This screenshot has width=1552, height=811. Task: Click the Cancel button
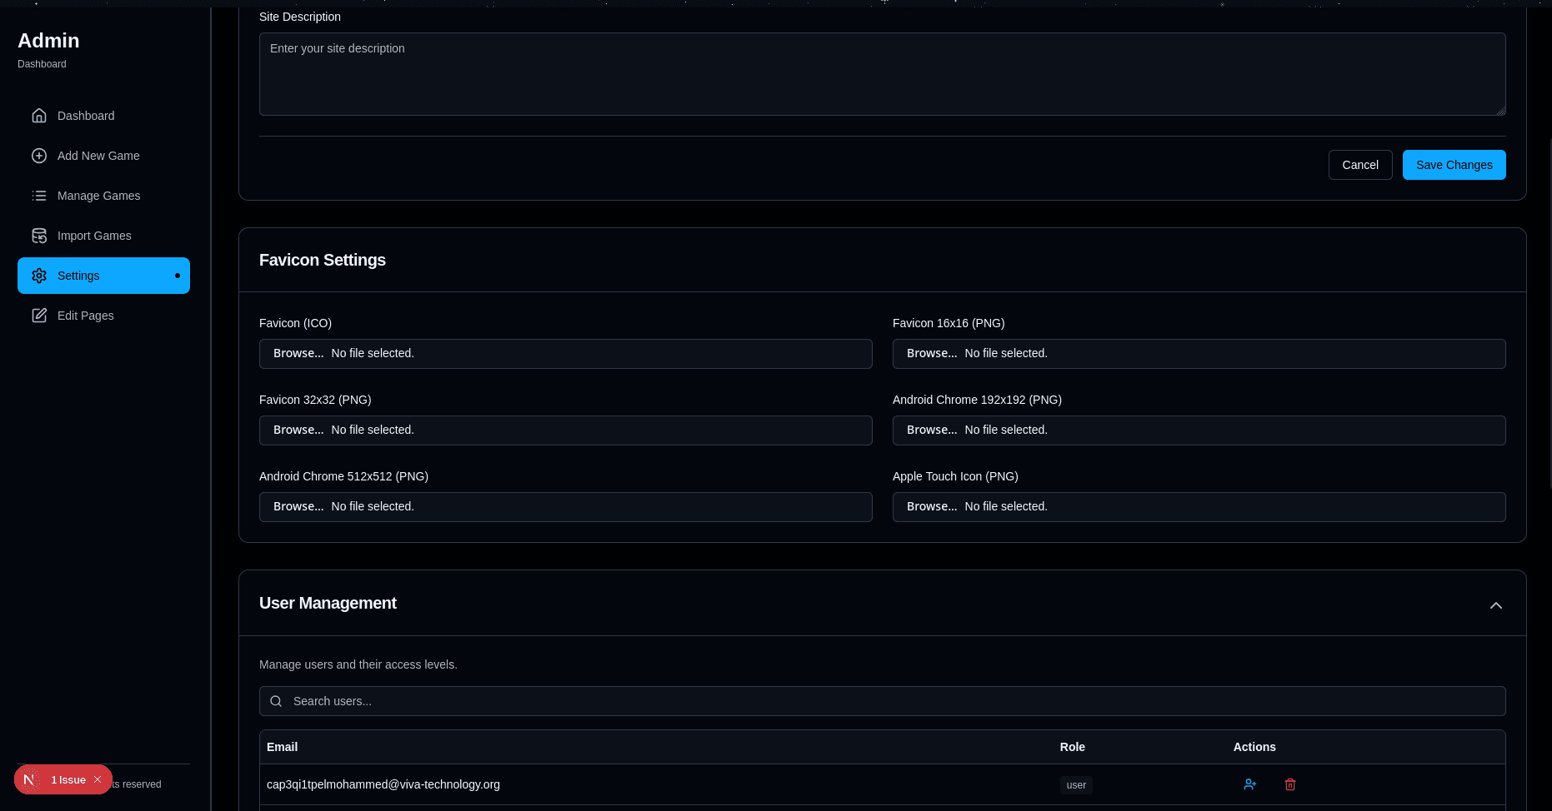[1359, 165]
